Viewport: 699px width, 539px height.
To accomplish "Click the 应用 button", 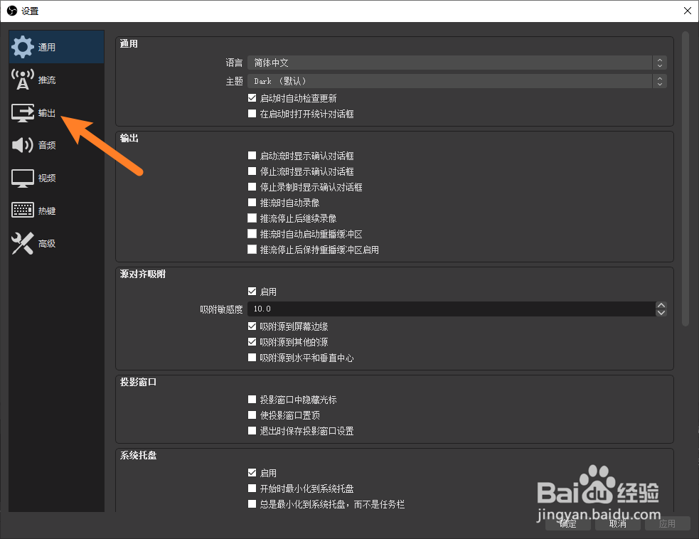I will click(667, 523).
